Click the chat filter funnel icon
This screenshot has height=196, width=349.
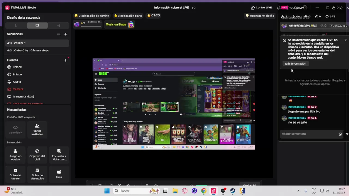tap(347, 134)
